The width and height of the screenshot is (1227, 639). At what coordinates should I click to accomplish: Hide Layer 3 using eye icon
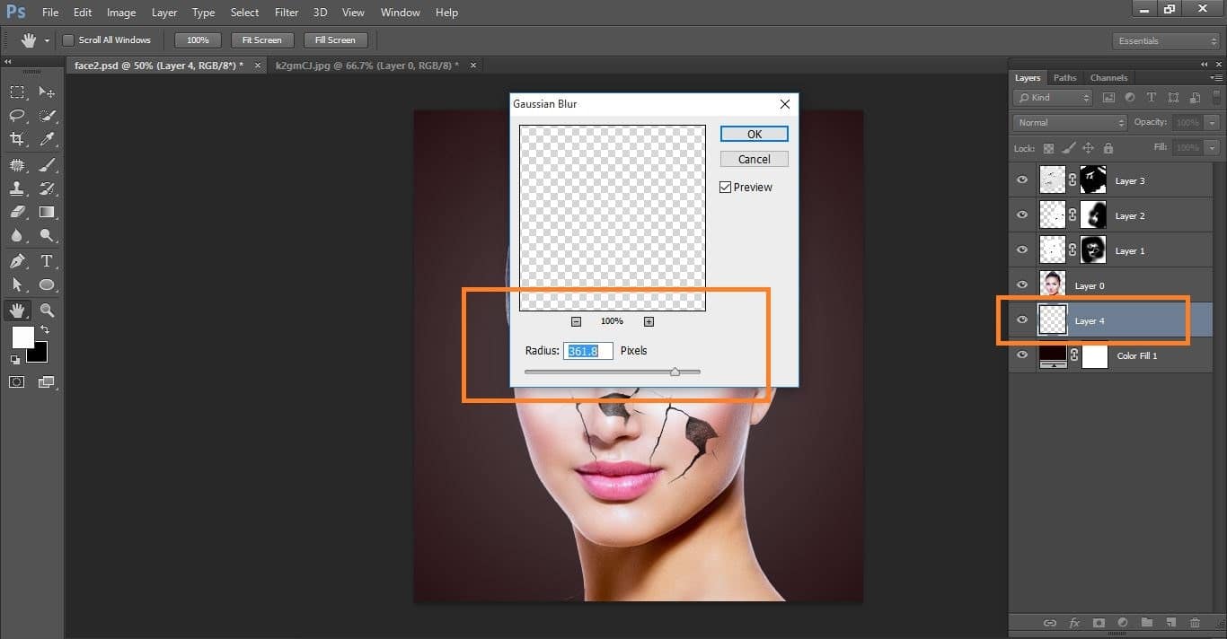[1022, 180]
